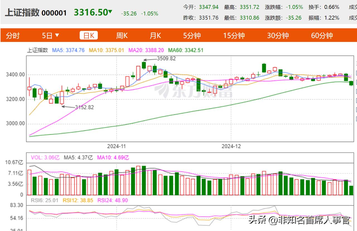Click the 10.67亿 volume axis label
The image size is (357, 231).
pyautogui.click(x=14, y=162)
